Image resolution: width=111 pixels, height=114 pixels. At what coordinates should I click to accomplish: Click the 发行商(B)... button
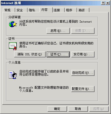(x=83, y=54)
